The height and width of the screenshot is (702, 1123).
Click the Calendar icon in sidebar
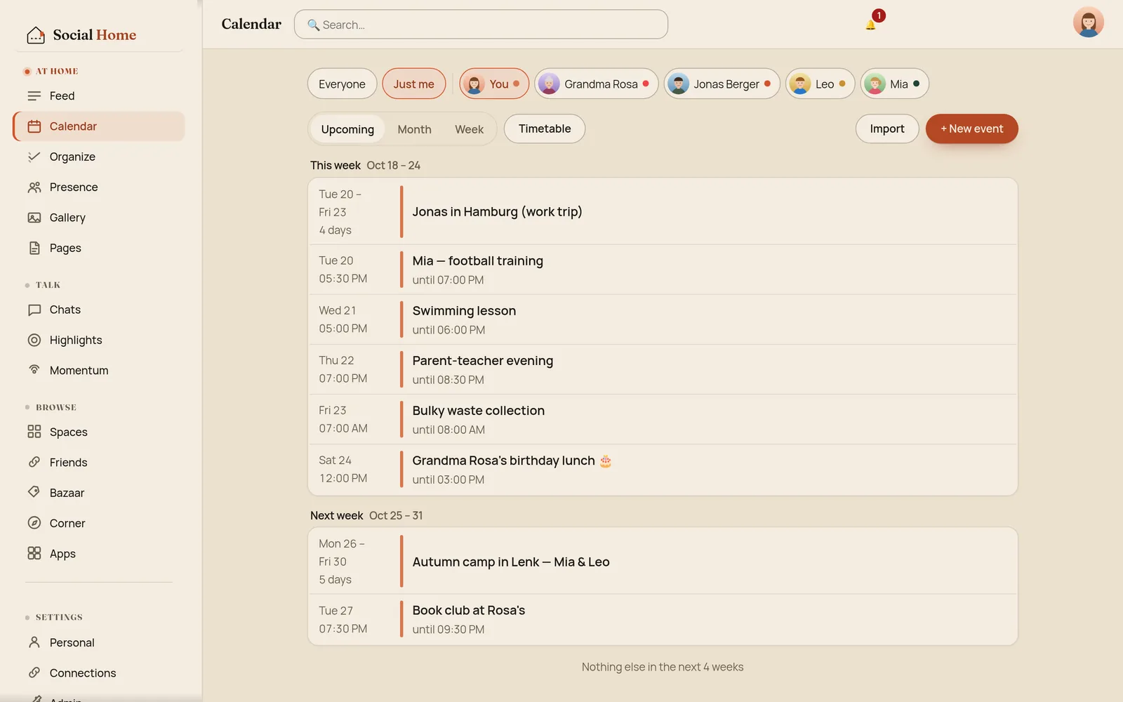(34, 126)
